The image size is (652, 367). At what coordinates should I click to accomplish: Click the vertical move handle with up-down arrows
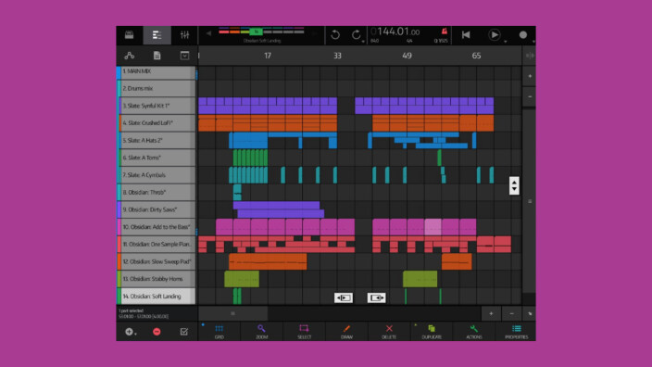[x=514, y=185]
